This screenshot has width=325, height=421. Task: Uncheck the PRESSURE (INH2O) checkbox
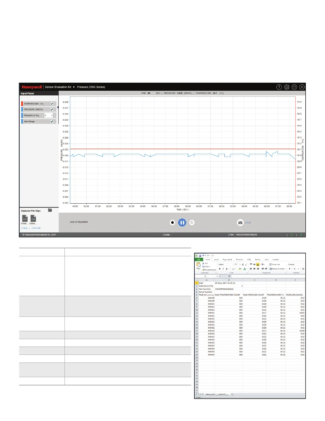pyautogui.click(x=52, y=109)
